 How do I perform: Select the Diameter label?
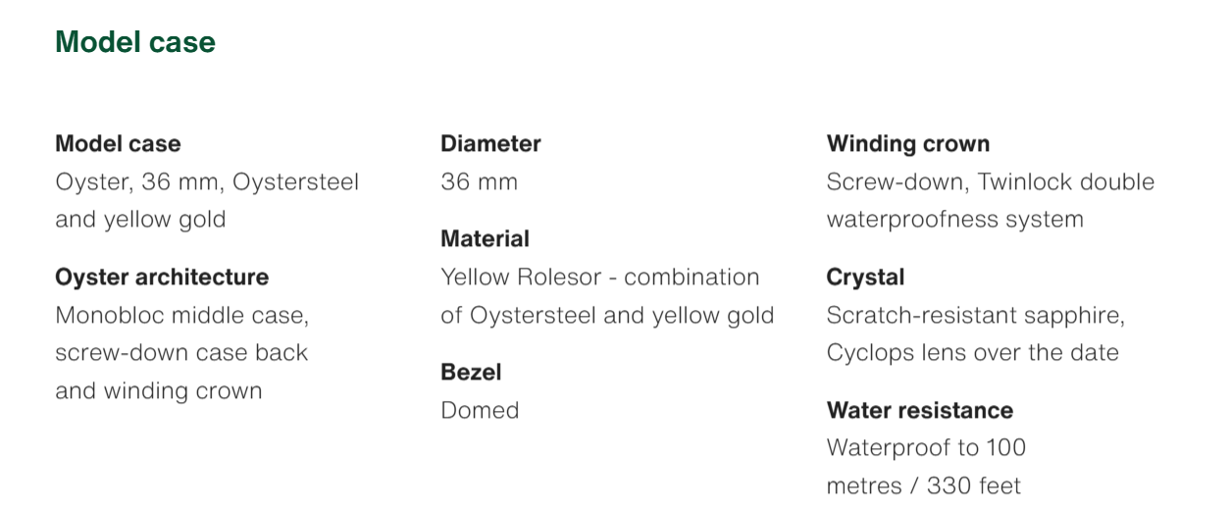click(x=490, y=143)
